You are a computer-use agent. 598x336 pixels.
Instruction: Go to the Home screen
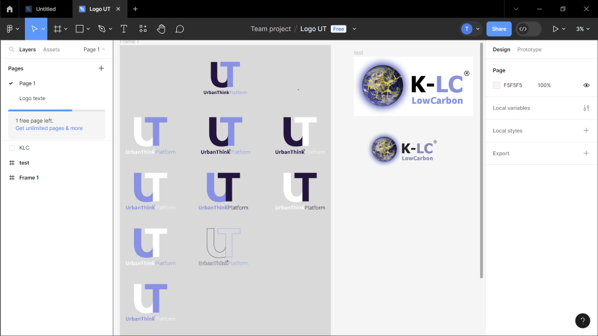click(9, 9)
